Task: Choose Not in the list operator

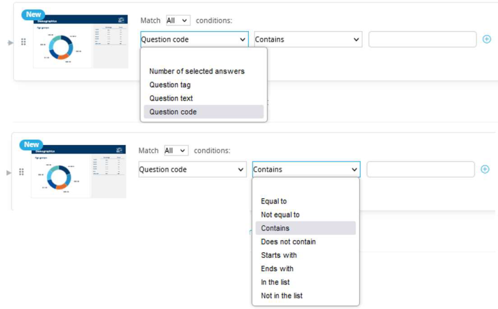Action: point(282,296)
